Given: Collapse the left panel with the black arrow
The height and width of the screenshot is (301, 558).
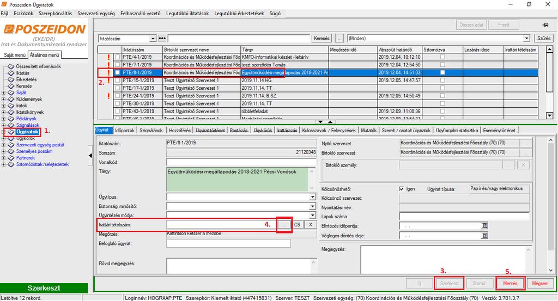Looking at the screenshot, I should pyautogui.click(x=90, y=155).
